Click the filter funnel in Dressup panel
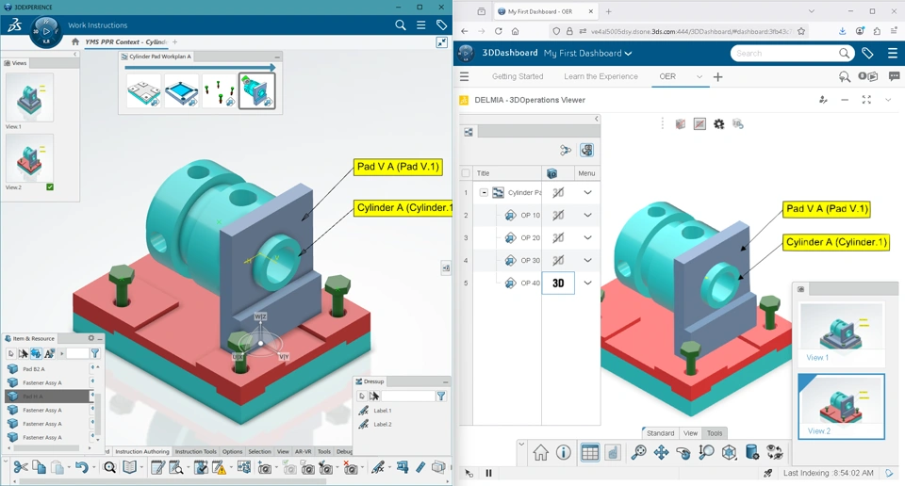 pyautogui.click(x=441, y=397)
